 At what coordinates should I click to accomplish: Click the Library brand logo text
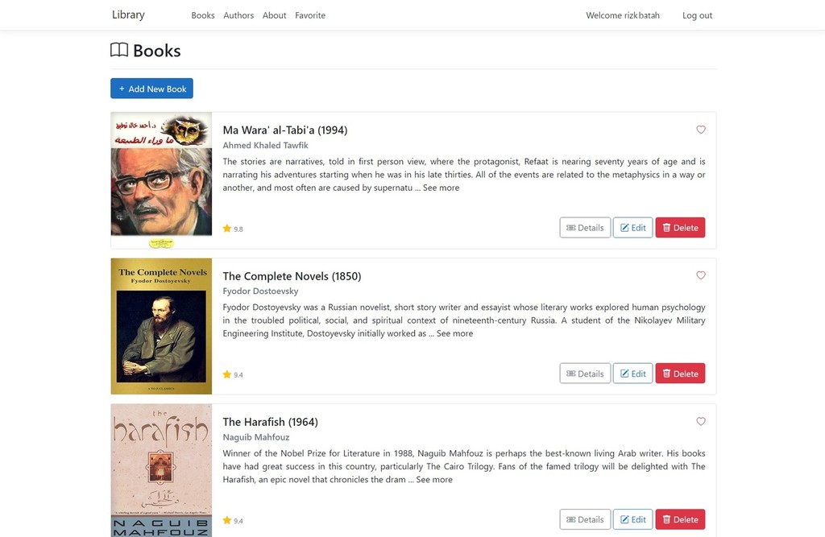pos(128,14)
